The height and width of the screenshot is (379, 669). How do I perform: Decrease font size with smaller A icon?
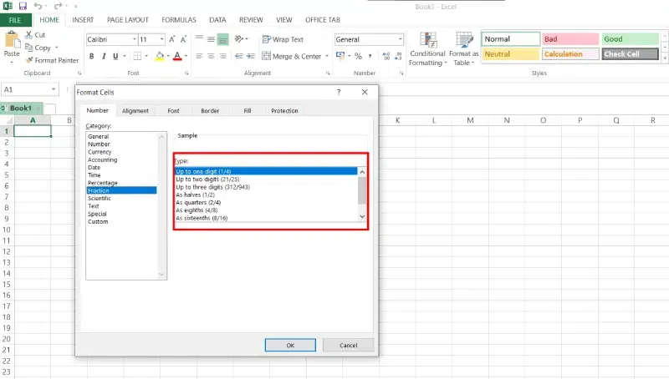(x=183, y=39)
